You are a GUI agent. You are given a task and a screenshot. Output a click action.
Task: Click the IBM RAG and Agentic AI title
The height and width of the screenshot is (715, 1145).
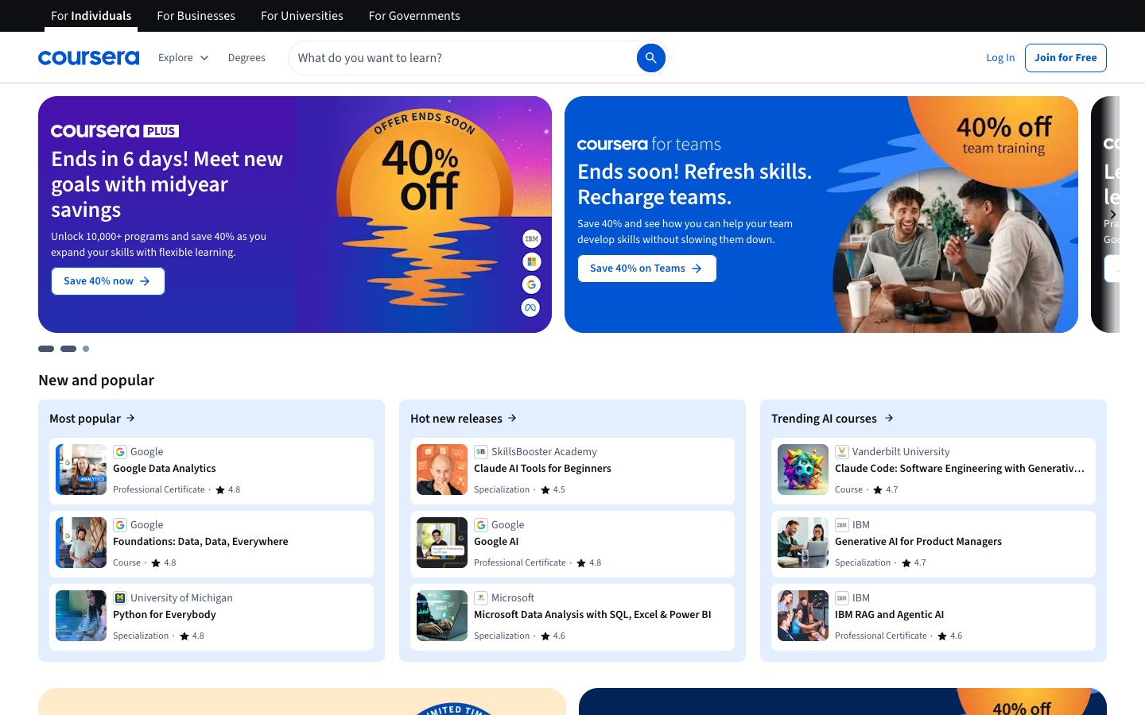coord(889,615)
